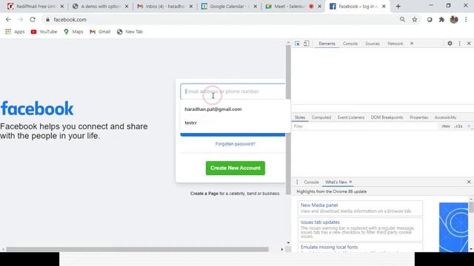Click the extension icon left of puzzle piece
Viewport: 474px width, 266px height.
coord(430,20)
